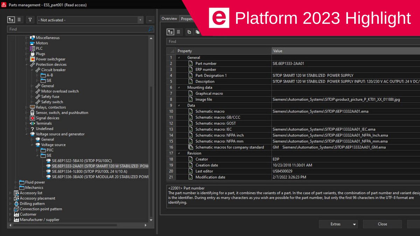The width and height of the screenshot is (420, 236).
Task: Click the Miscellaneous category icon
Action: coord(33,38)
